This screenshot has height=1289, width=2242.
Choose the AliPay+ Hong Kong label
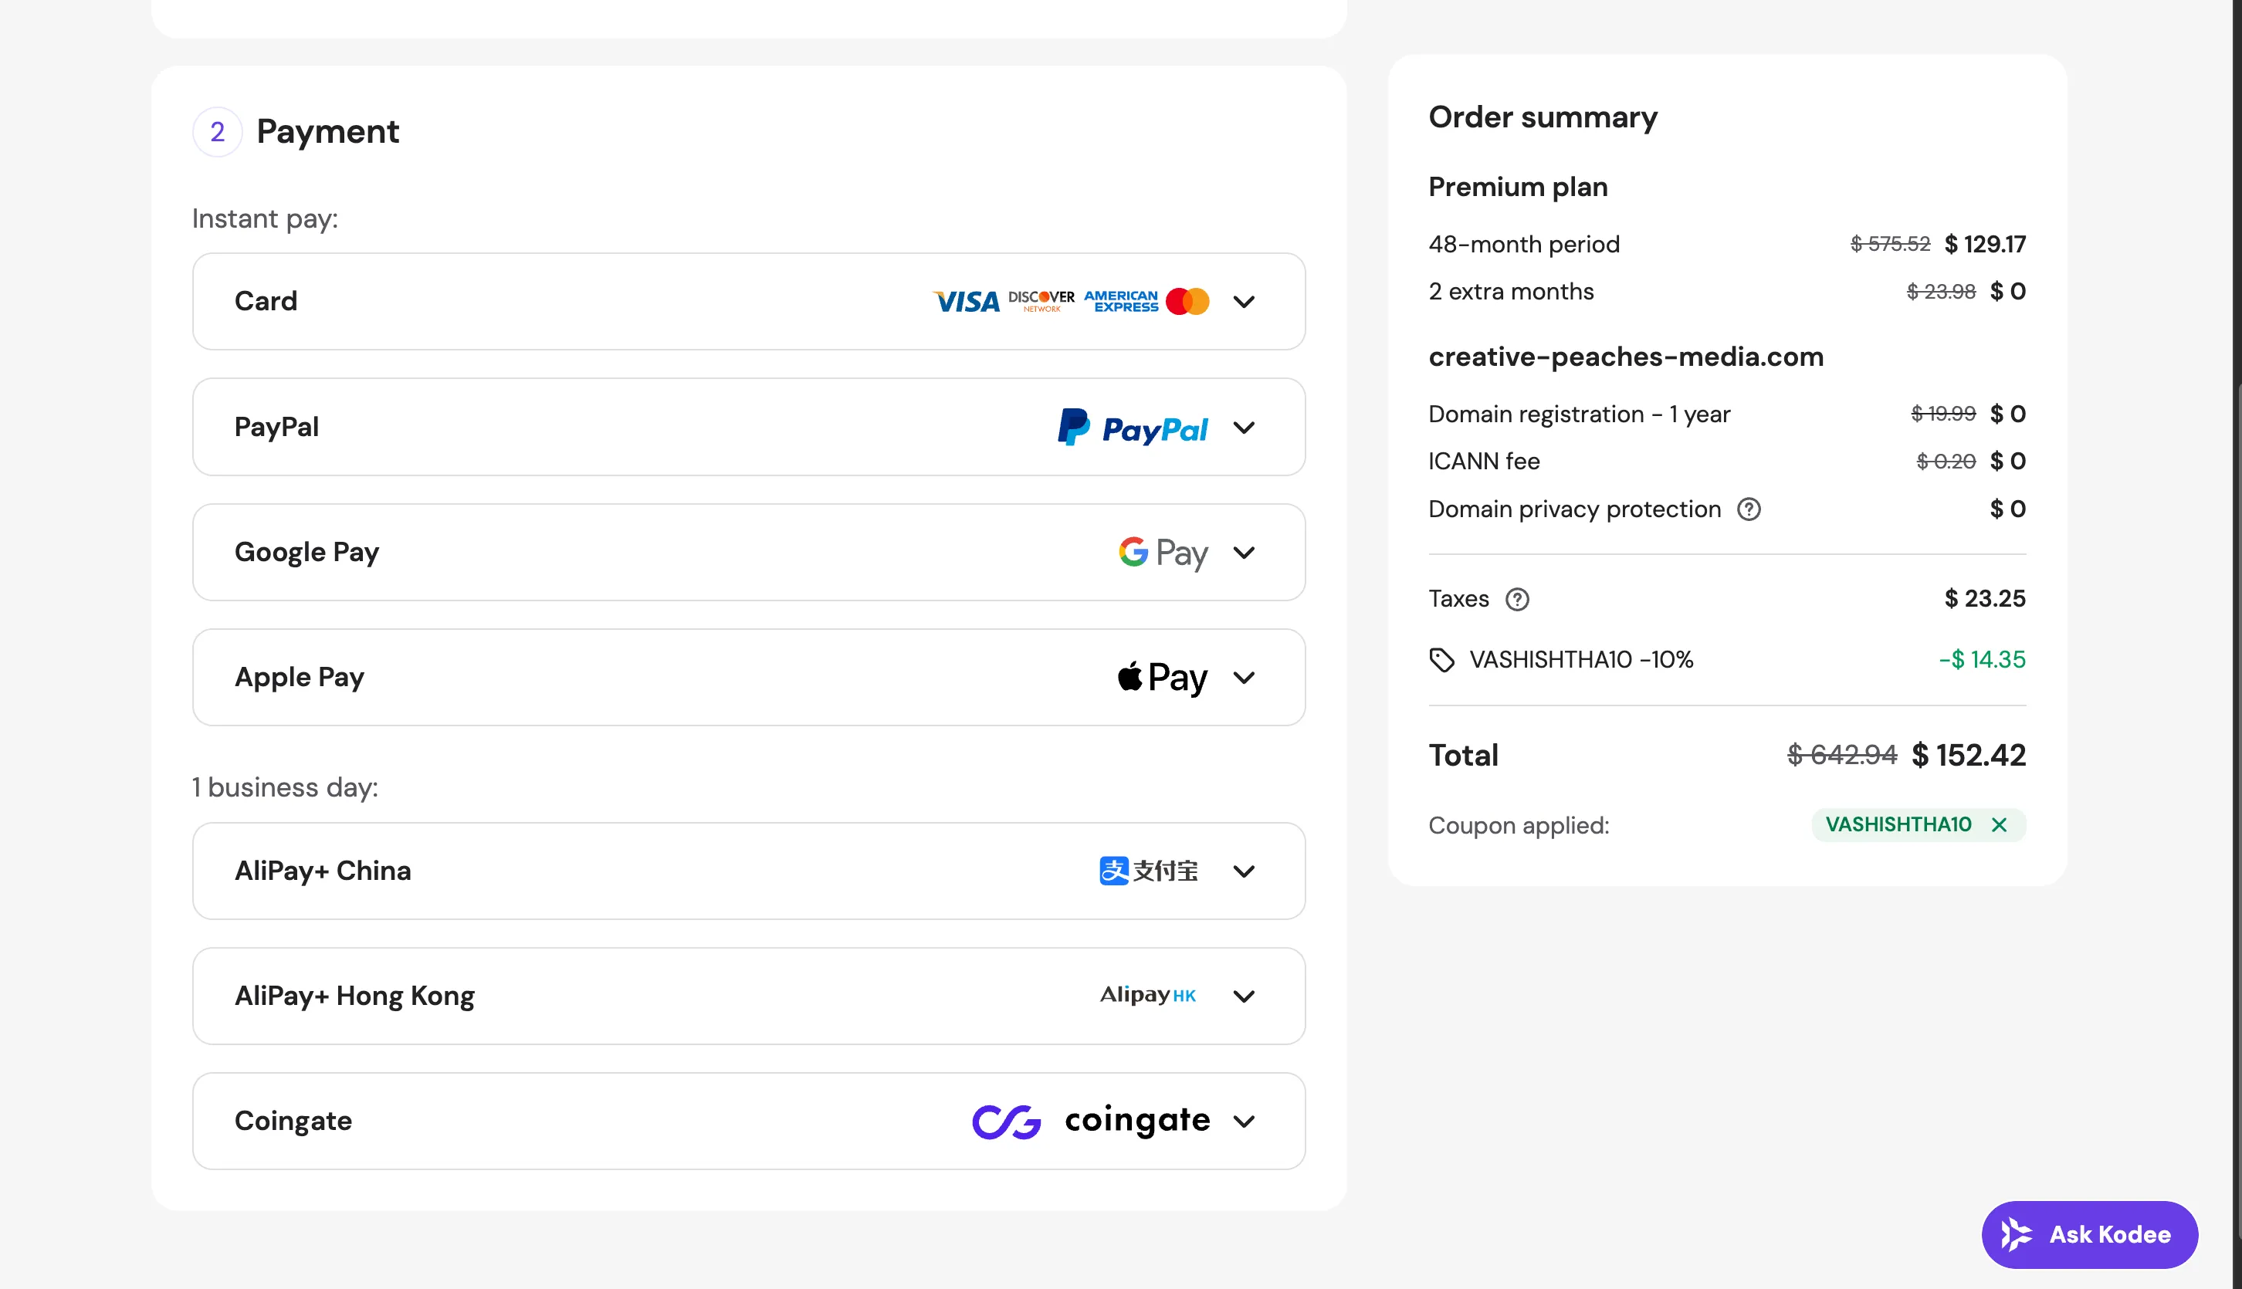coord(354,996)
